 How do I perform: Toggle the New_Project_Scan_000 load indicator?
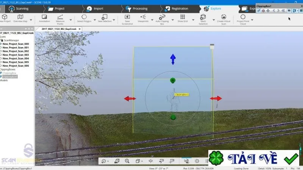coord(1,44)
